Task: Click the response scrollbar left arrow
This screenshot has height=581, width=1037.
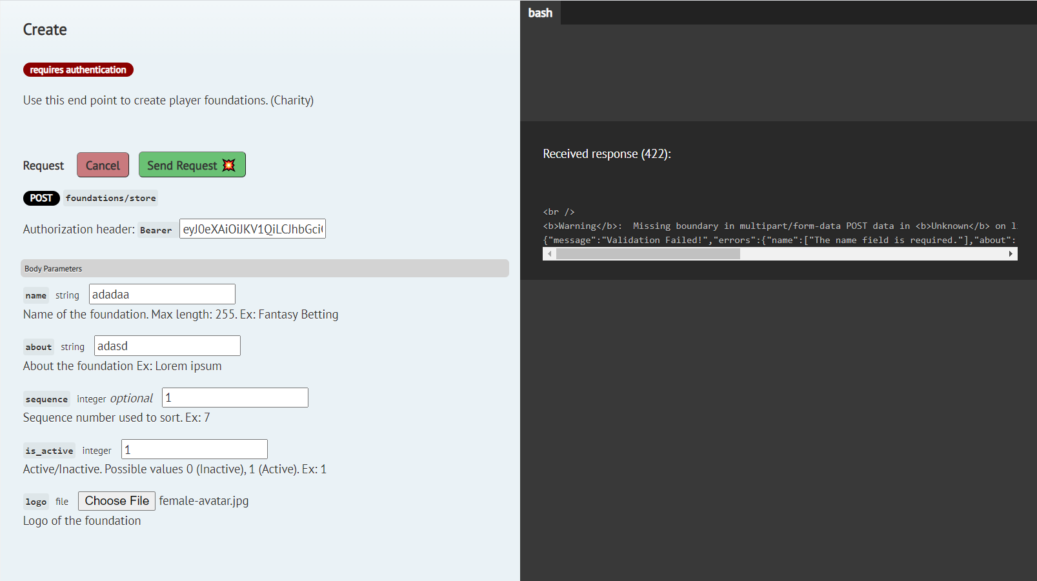Action: pos(550,254)
